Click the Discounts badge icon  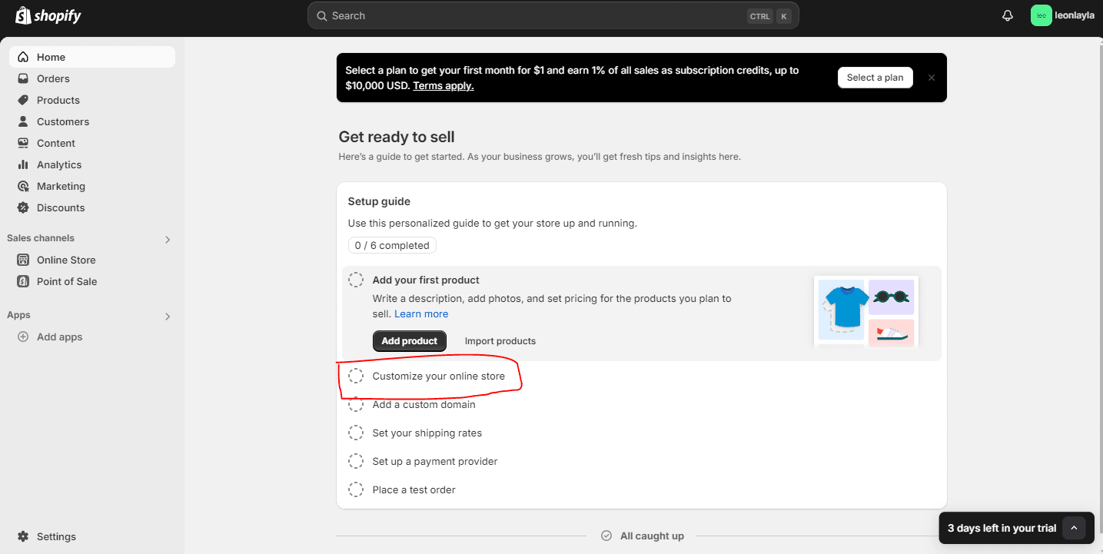coord(23,207)
